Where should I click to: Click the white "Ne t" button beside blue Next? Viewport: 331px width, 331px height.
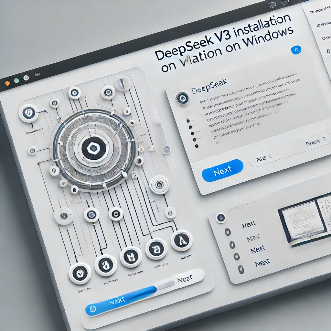264,158
